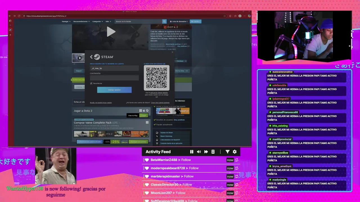The image size is (360, 202).
Task: Select chat username lydaintegral37
Action: point(281,99)
